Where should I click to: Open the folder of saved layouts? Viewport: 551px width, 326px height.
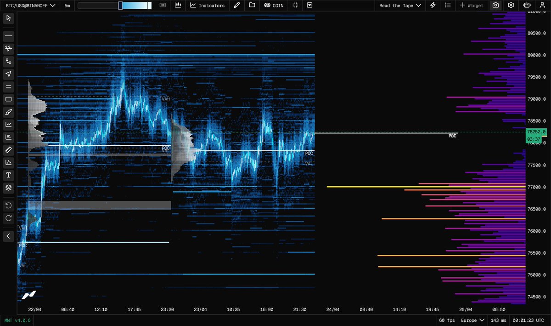(252, 6)
